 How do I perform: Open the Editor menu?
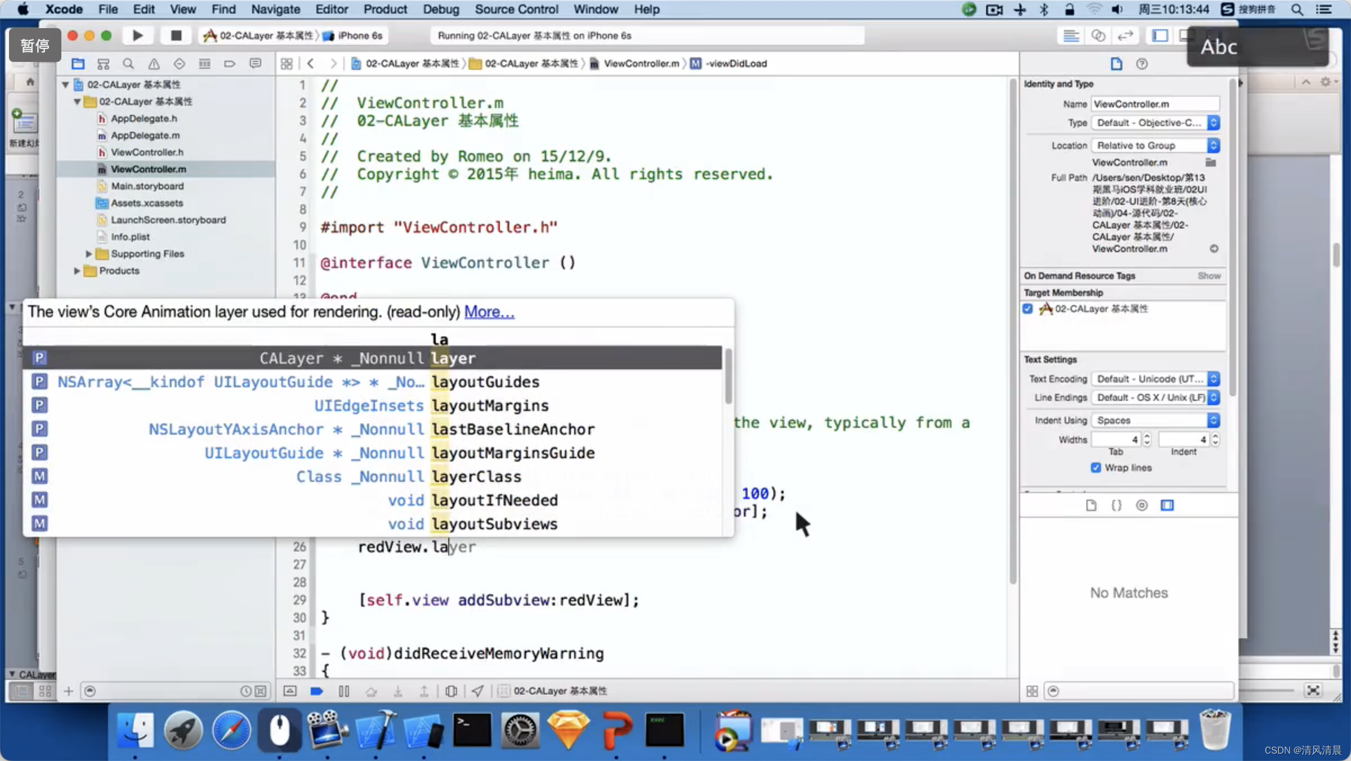(x=331, y=9)
